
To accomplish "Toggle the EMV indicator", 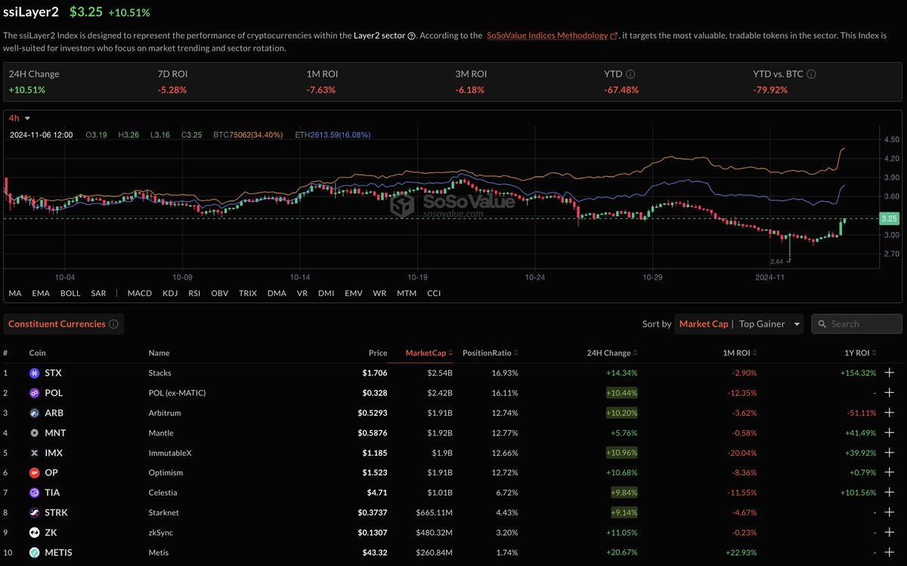I will pyautogui.click(x=353, y=293).
